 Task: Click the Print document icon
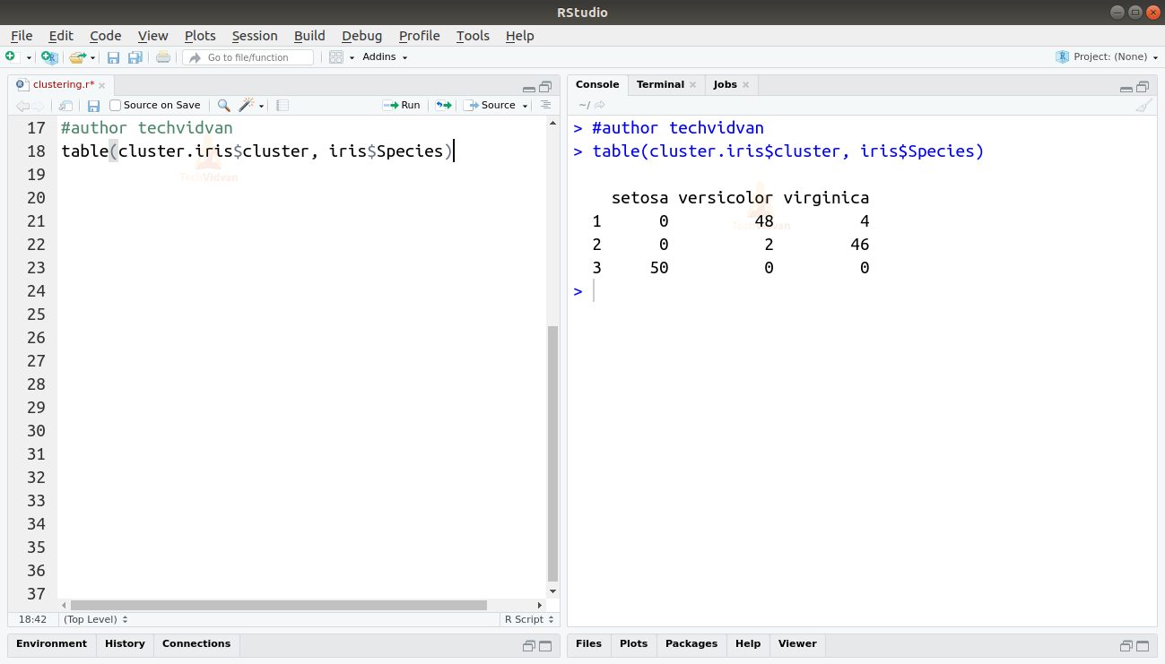click(x=162, y=57)
